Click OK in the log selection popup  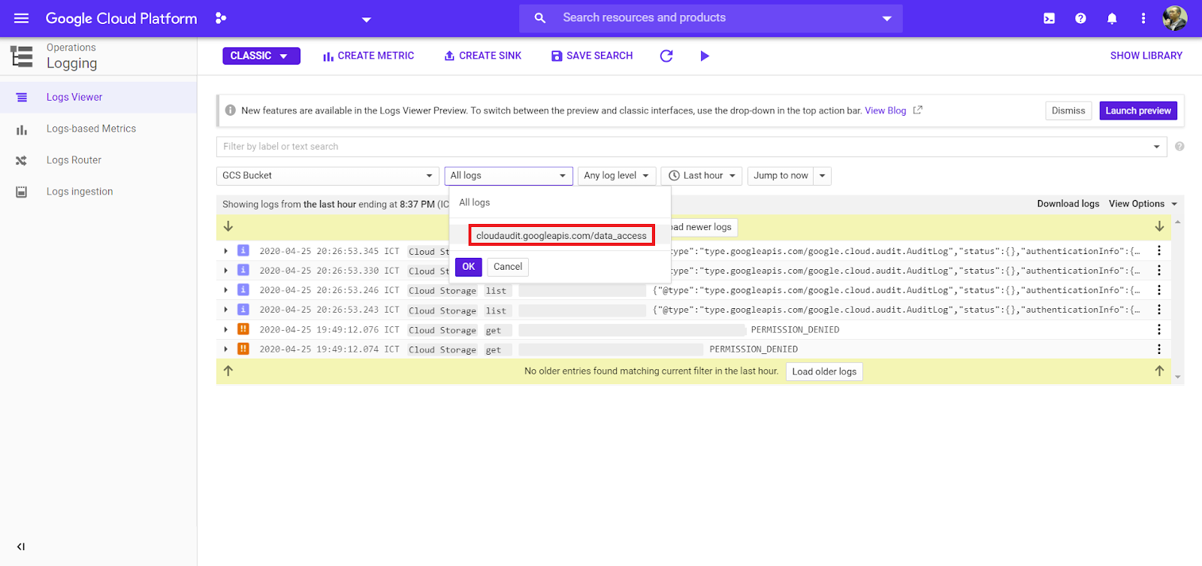coord(469,267)
